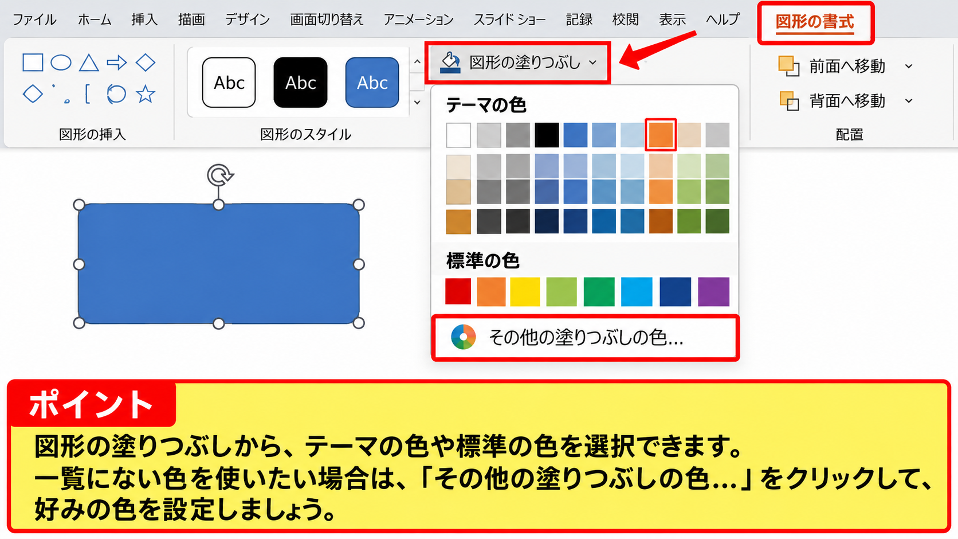Pick the highlighted orange theme color swatch
Image resolution: width=958 pixels, height=539 pixels.
pyautogui.click(x=661, y=135)
